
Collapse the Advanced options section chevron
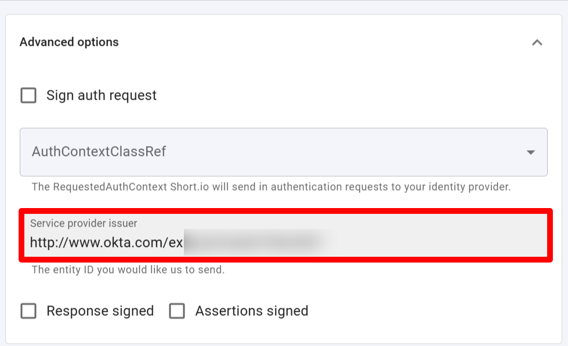point(537,42)
